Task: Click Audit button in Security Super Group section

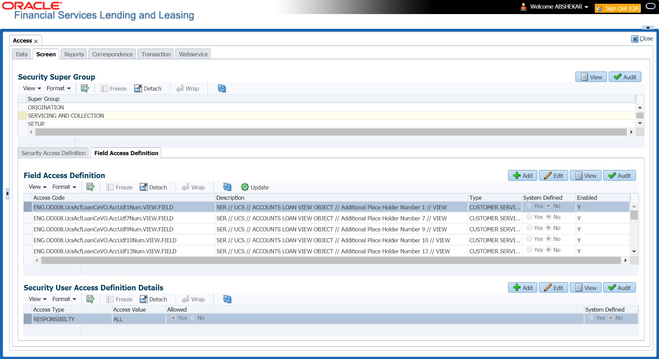Action: tap(625, 77)
